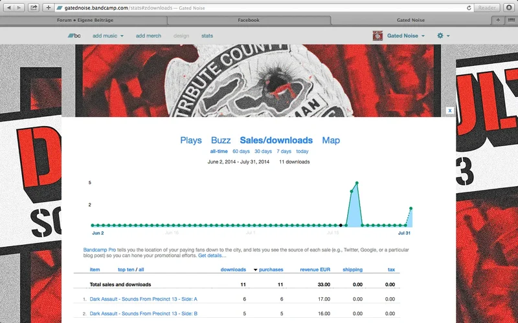Sort by revenue EUR column
The image size is (518, 323).
click(x=315, y=269)
